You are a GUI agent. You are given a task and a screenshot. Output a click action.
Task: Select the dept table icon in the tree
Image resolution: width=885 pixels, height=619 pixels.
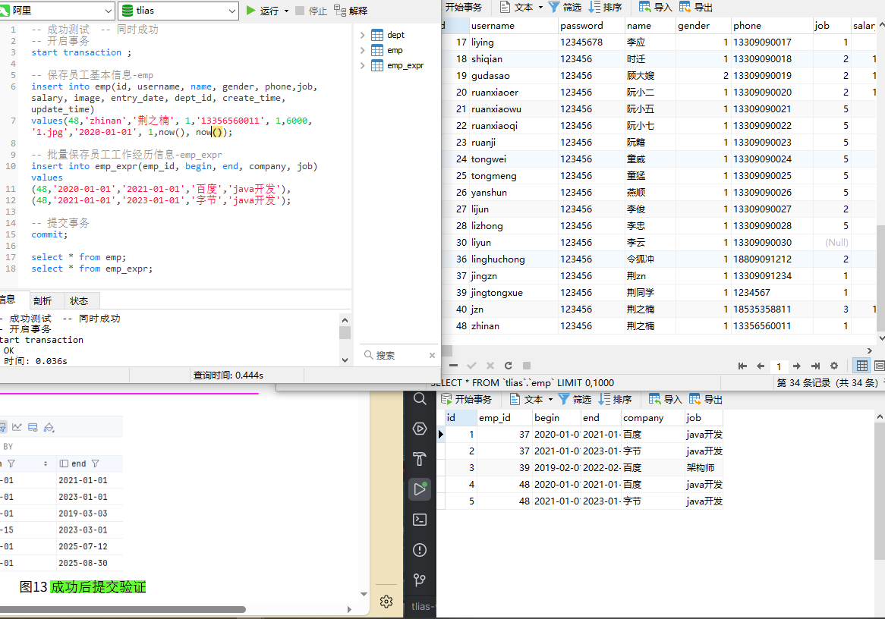[377, 35]
